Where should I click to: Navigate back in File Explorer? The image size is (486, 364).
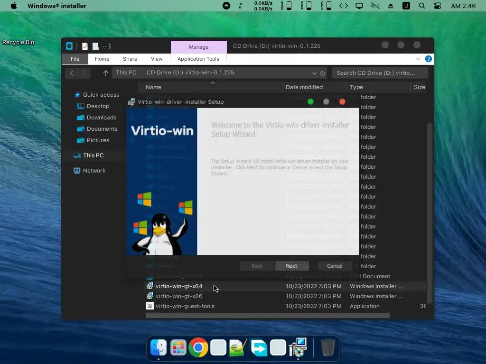point(72,73)
